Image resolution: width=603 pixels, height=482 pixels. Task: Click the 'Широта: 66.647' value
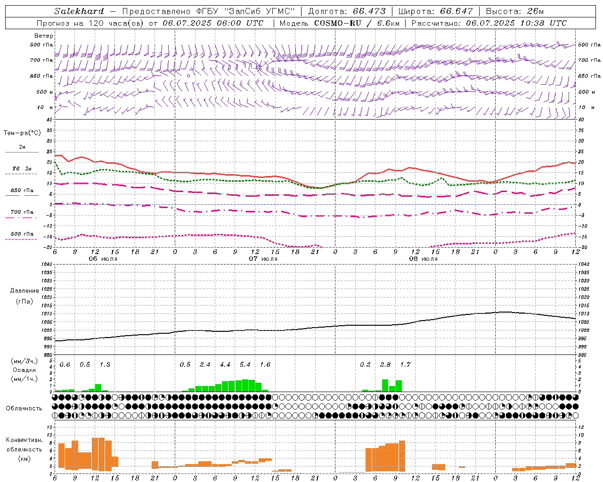tap(435, 11)
